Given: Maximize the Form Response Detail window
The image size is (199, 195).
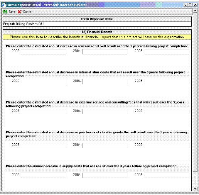Looking at the screenshot, I should (x=190, y=5).
